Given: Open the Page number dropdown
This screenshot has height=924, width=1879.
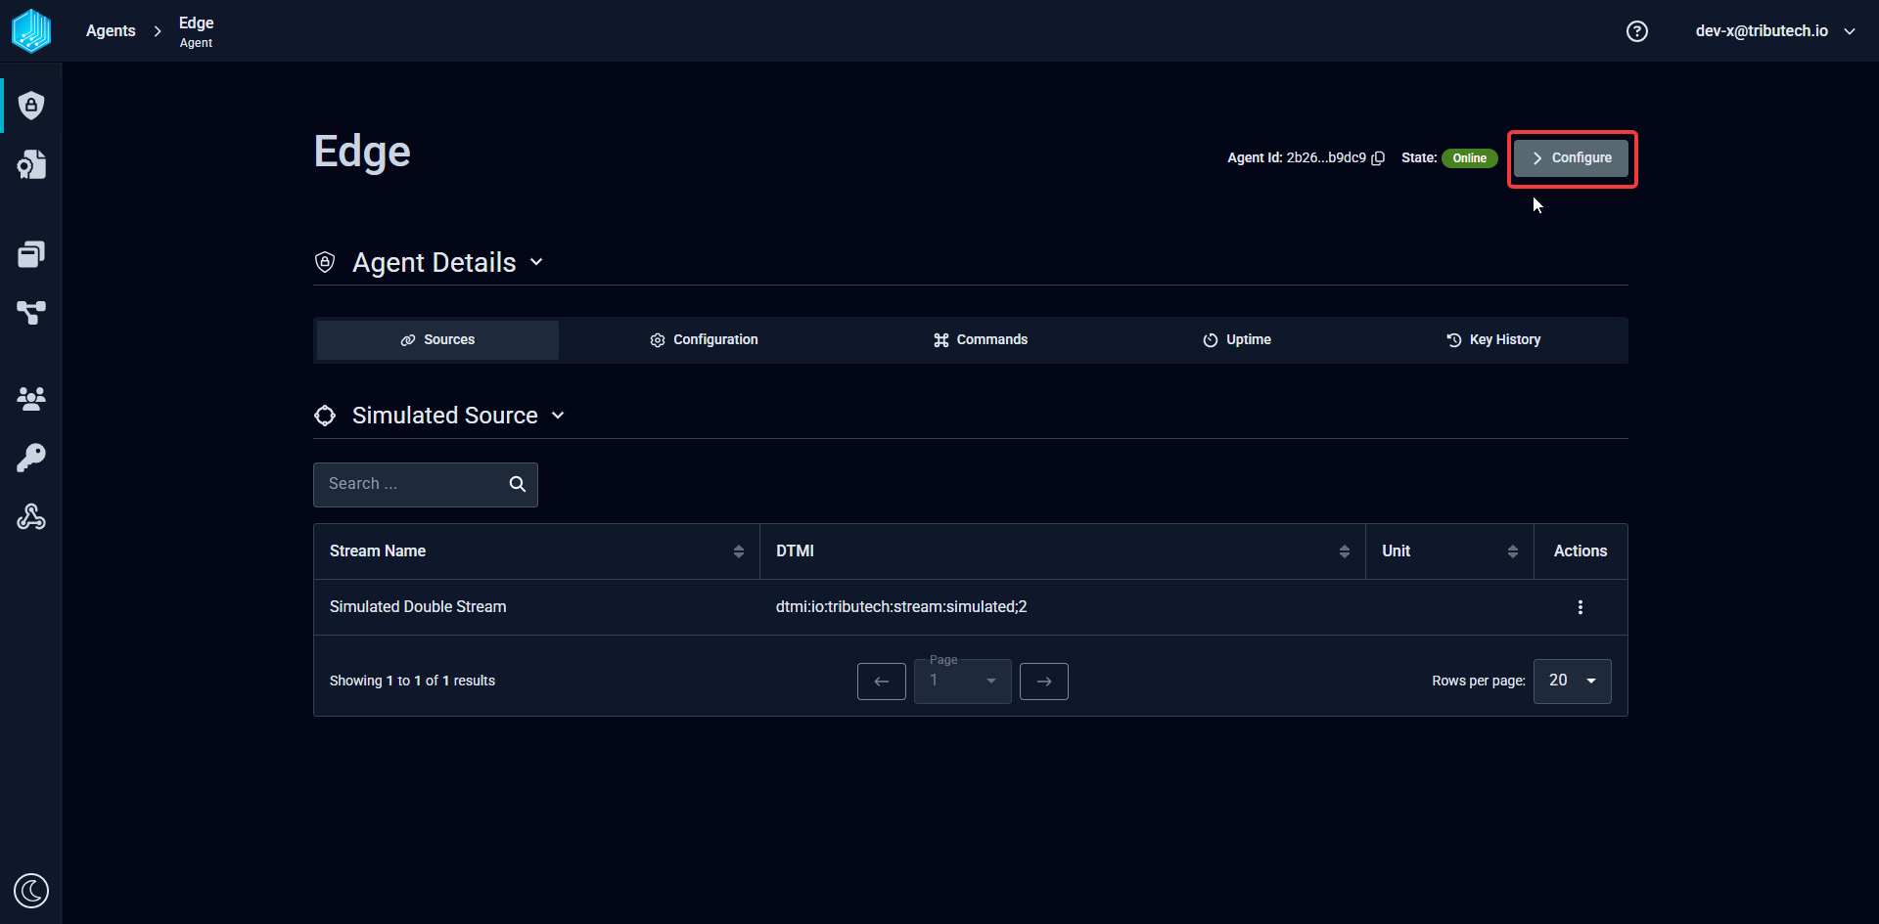Looking at the screenshot, I should point(963,682).
